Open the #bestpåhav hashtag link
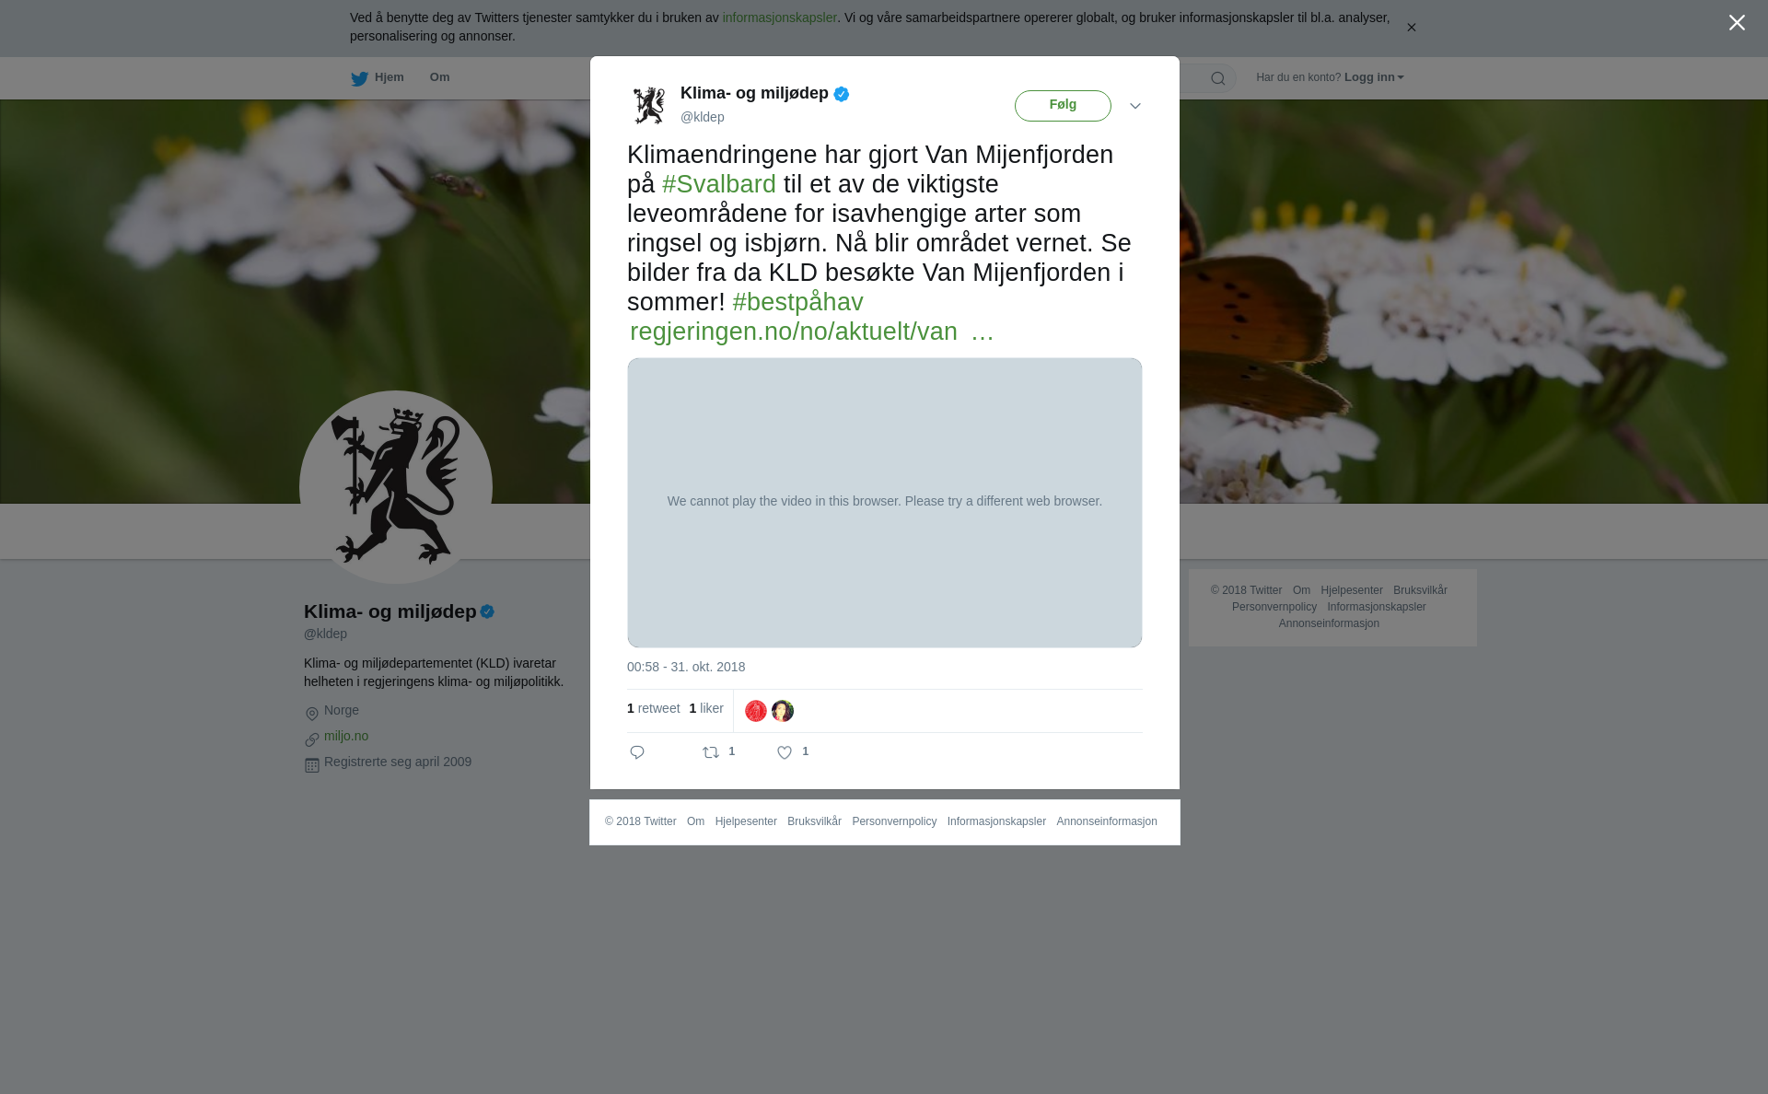1768x1094 pixels. (797, 302)
